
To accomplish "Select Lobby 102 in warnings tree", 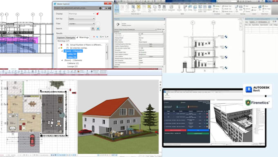I will (x=72, y=54).
